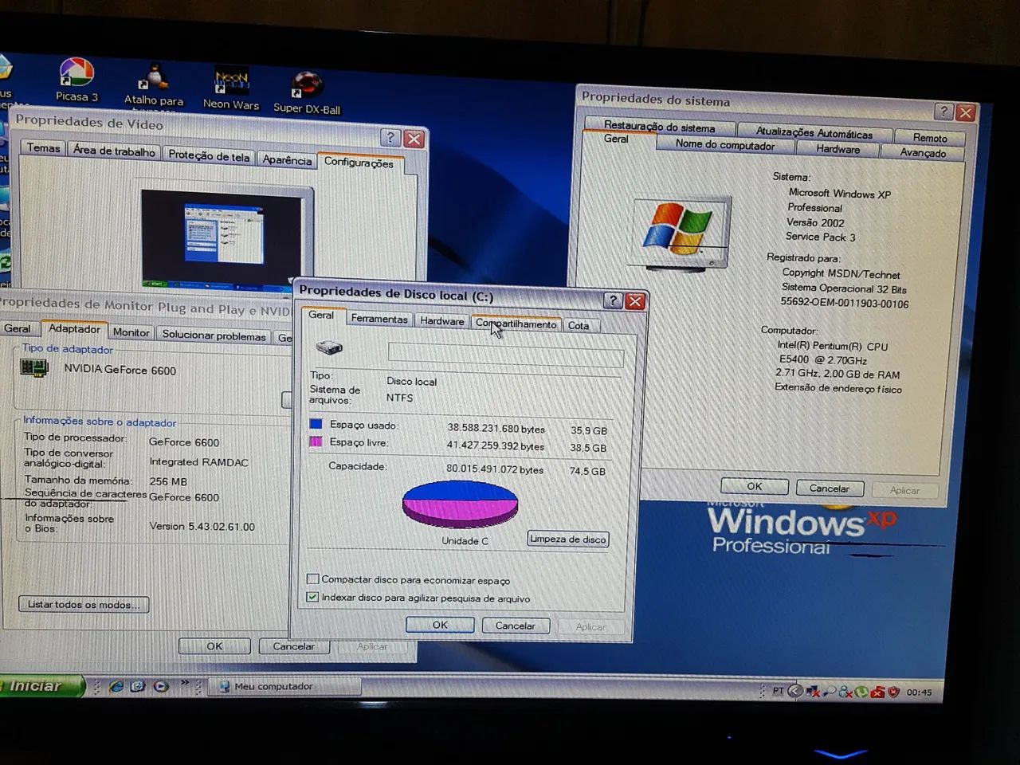The width and height of the screenshot is (1020, 765).
Task: Uncheck 'Indexar disco para agilizar pesquisa de arquivo'
Action: click(x=312, y=597)
